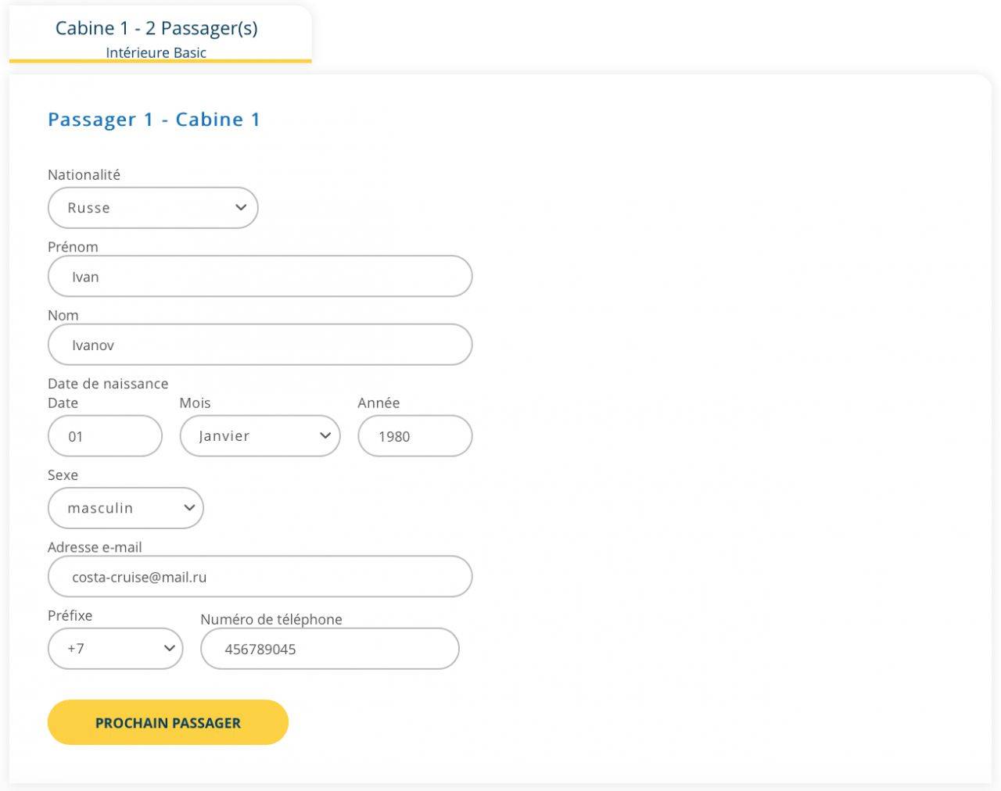Click the Prénom field containing Ivan
This screenshot has width=1001, height=791.
(x=260, y=277)
